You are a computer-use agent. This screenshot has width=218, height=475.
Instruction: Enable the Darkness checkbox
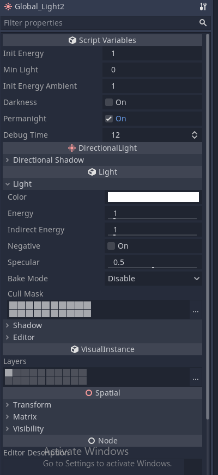[x=109, y=102]
